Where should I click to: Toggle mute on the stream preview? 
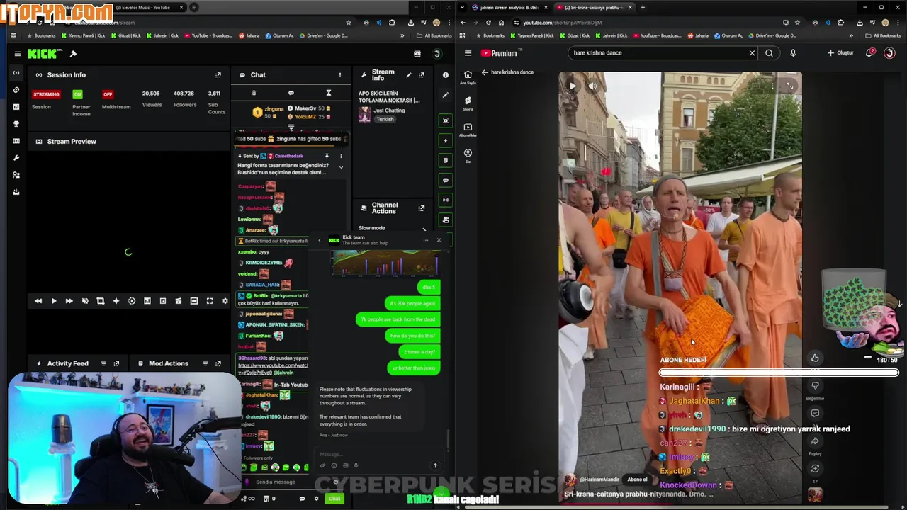click(x=85, y=301)
